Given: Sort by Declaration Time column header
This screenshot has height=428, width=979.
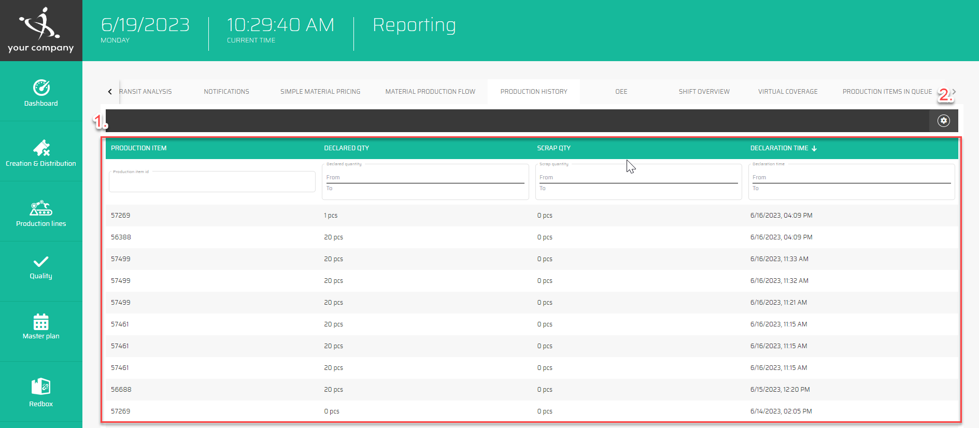Looking at the screenshot, I should click(779, 148).
